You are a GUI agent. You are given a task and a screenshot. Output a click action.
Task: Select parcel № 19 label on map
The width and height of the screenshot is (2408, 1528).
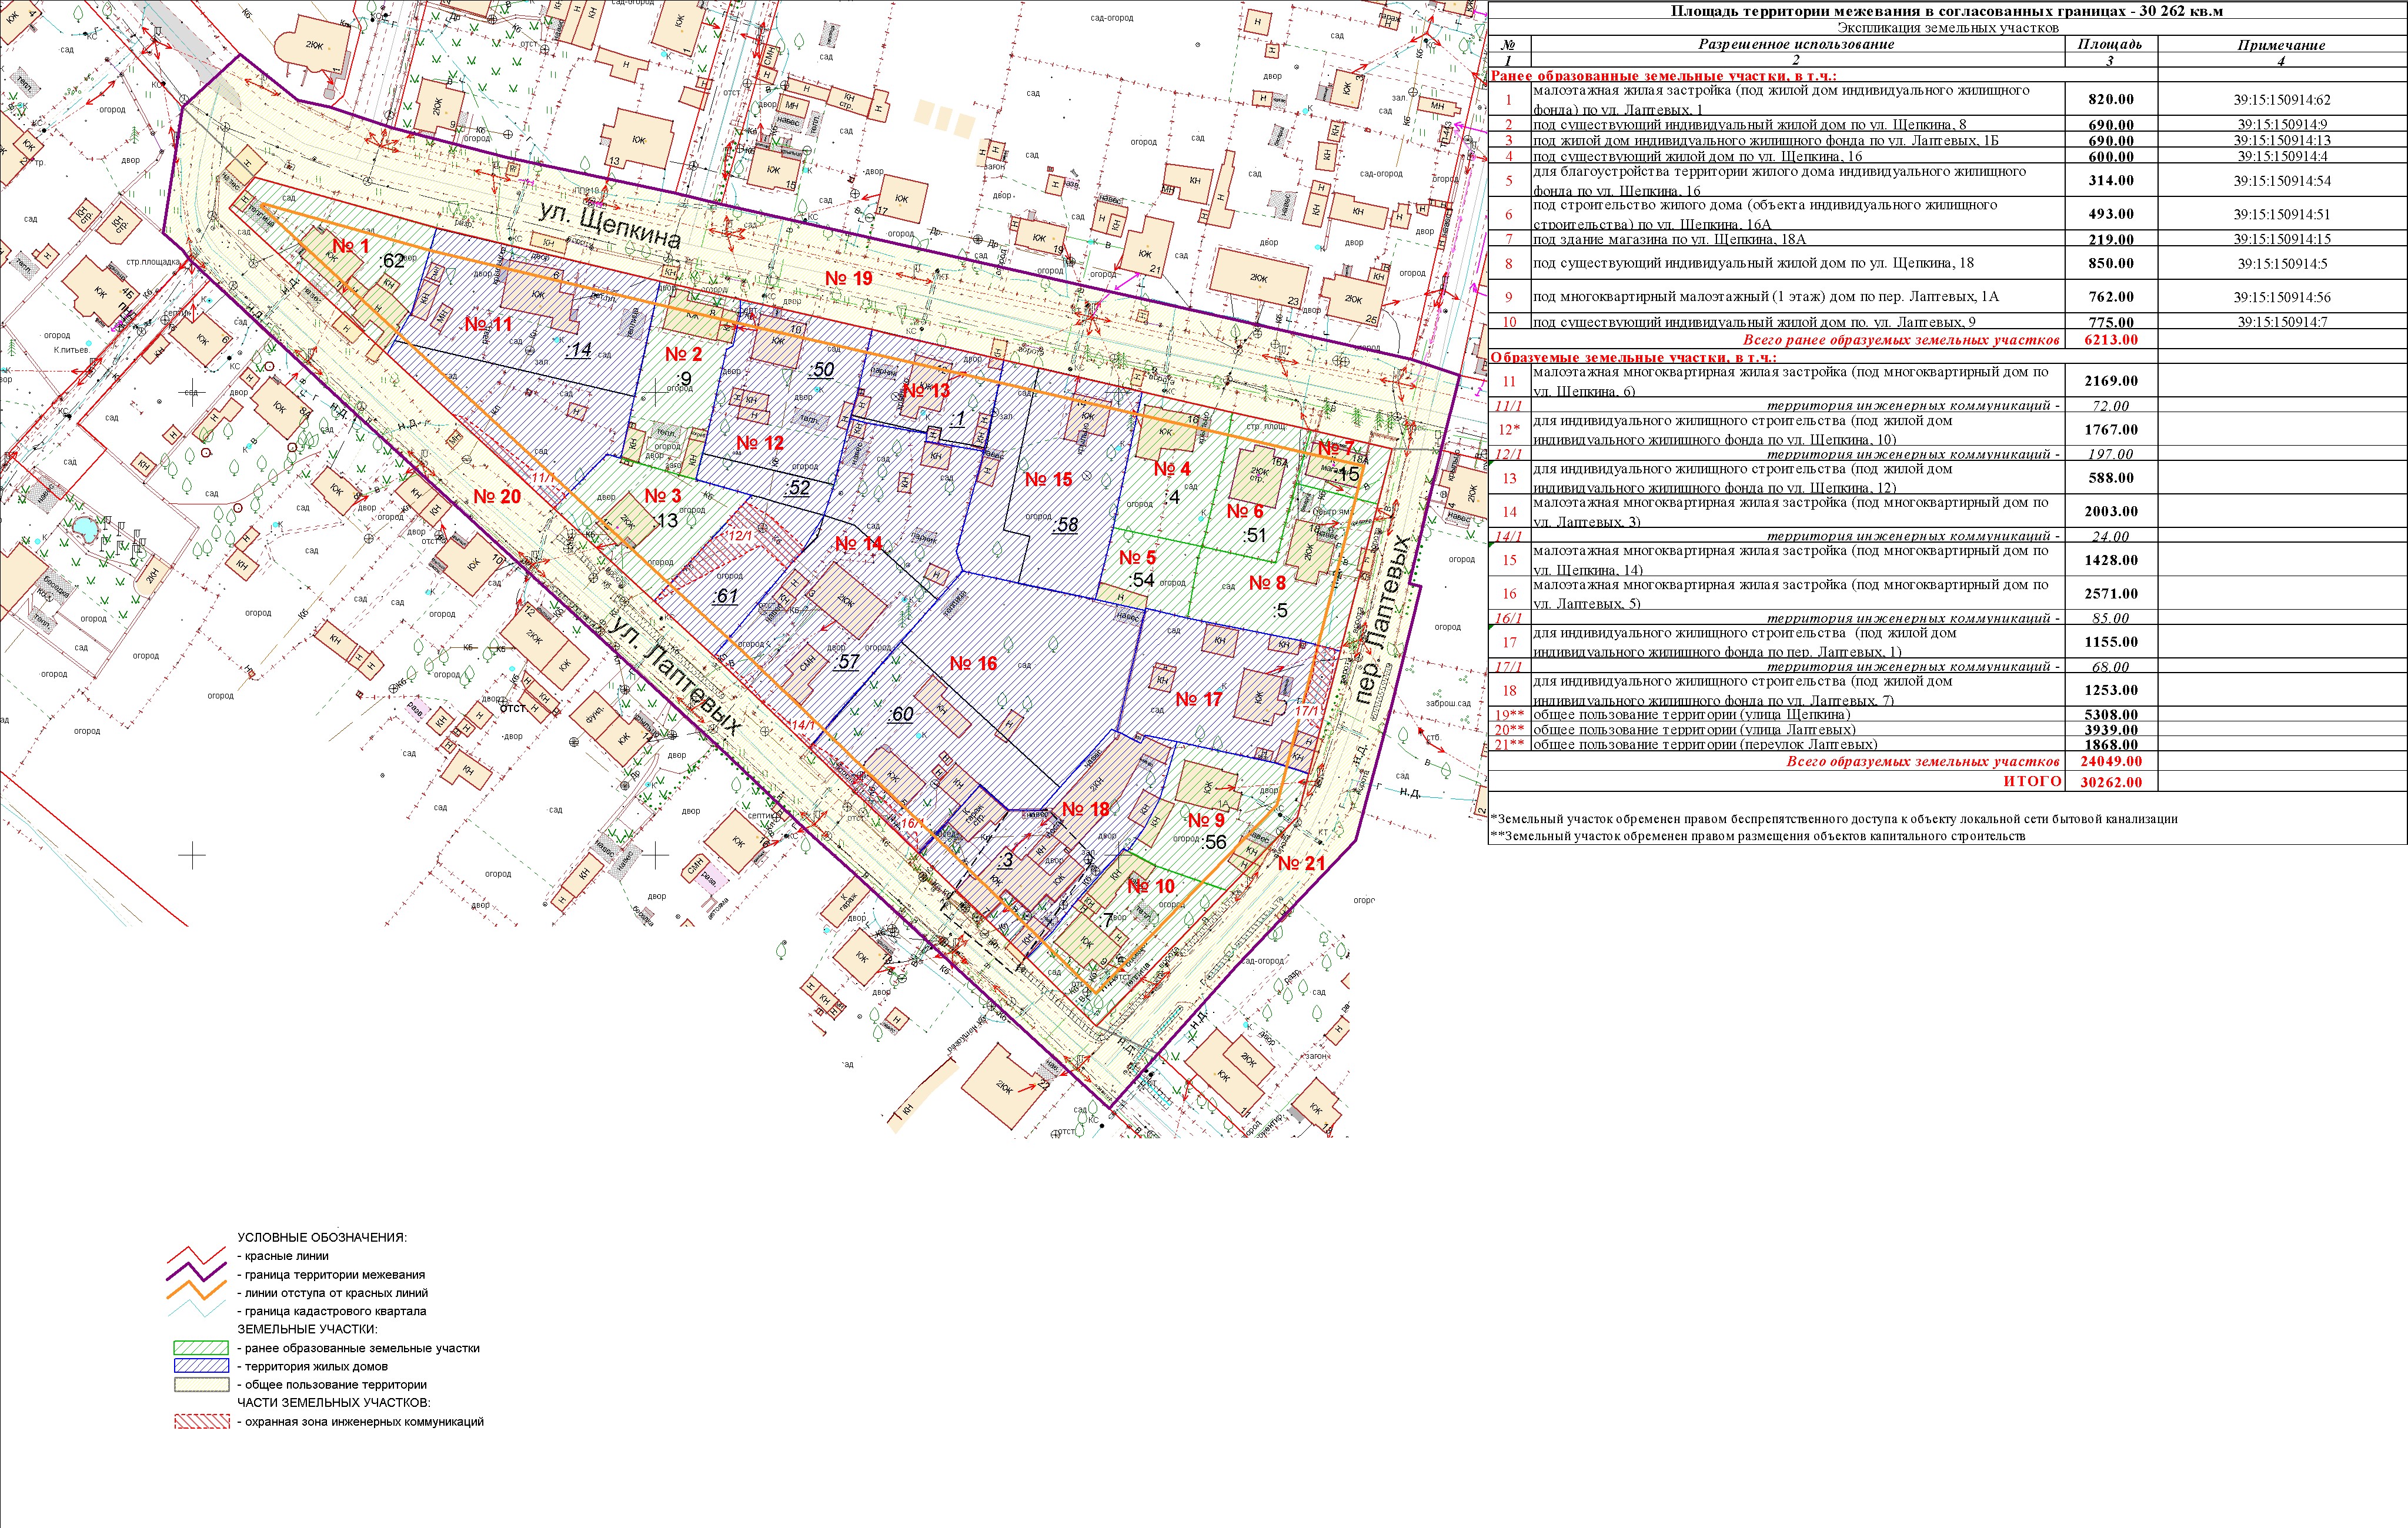(848, 278)
